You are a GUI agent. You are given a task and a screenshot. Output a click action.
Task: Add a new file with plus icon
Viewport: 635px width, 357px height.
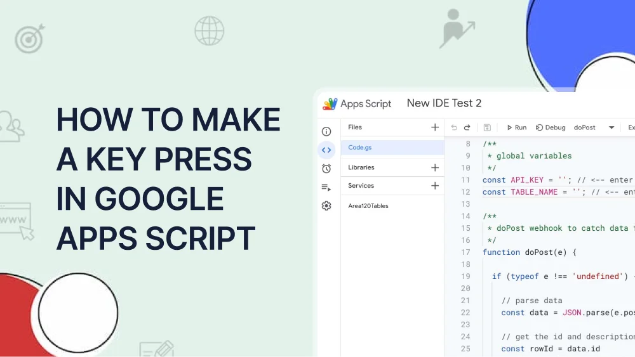pos(435,127)
